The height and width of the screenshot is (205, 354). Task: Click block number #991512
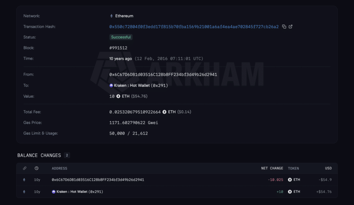click(118, 48)
